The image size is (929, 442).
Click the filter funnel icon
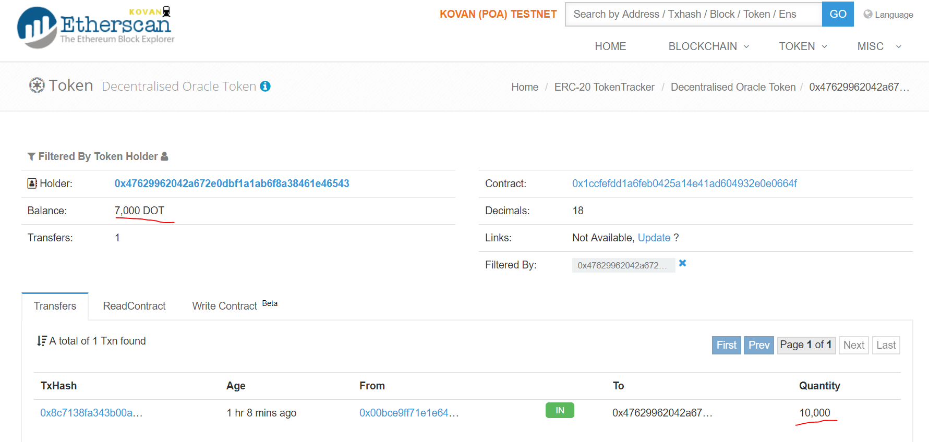(31, 156)
